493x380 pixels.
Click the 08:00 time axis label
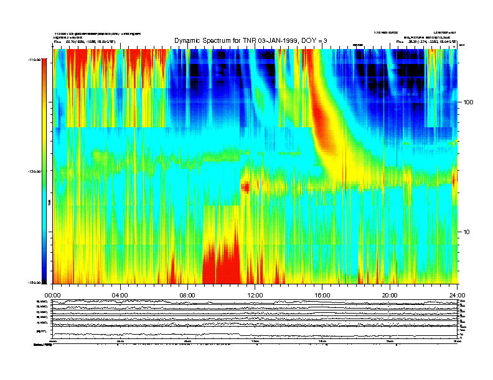pyautogui.click(x=187, y=296)
